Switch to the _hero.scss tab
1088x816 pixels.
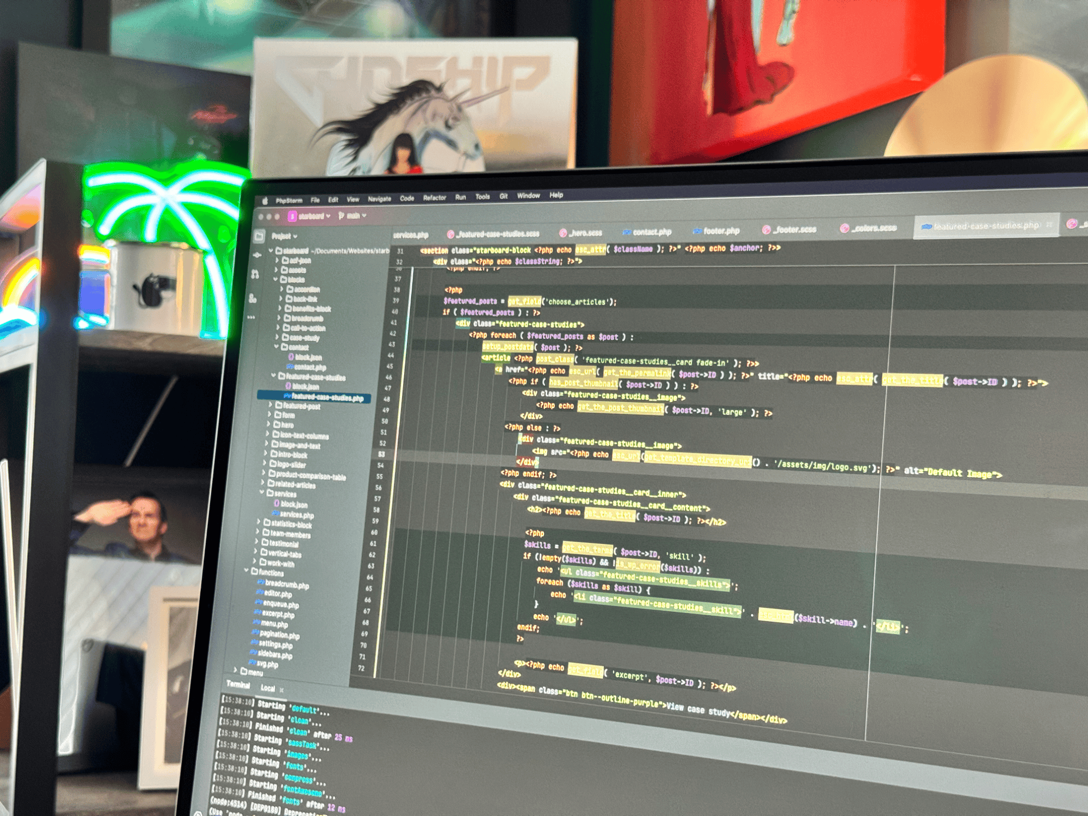point(582,233)
